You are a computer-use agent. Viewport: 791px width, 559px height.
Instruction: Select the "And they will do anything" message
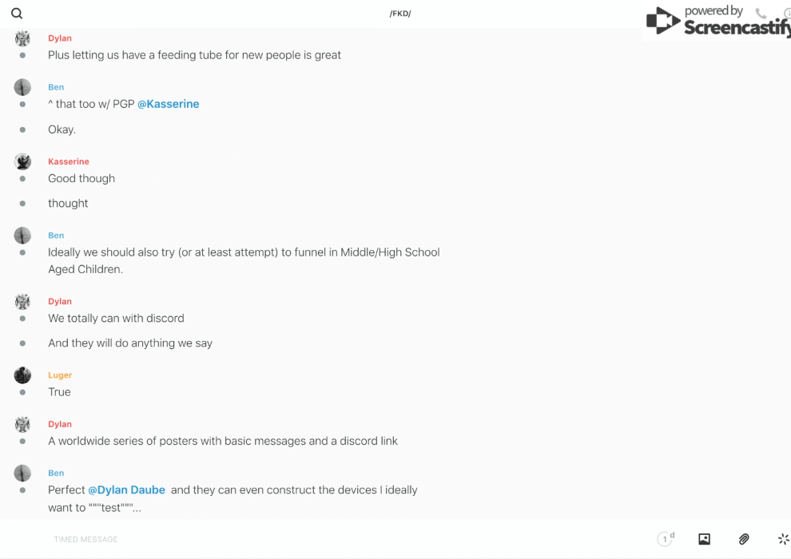pos(130,343)
